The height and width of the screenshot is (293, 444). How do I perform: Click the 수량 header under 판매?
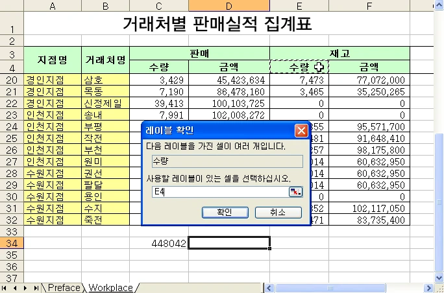[x=159, y=67]
